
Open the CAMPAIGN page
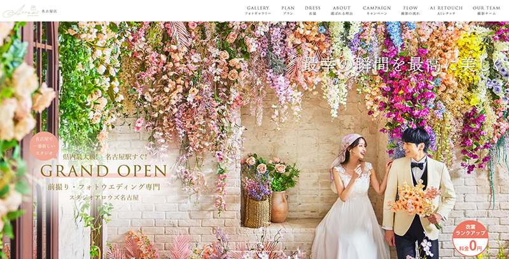tap(377, 10)
